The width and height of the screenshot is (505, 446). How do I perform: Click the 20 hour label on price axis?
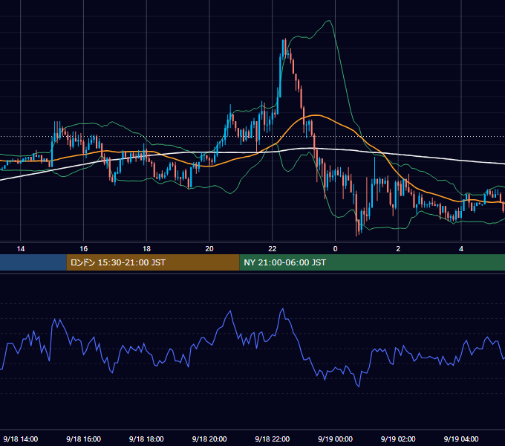click(x=209, y=249)
